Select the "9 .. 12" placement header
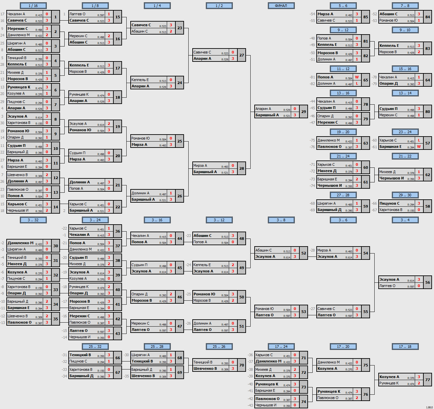 [343, 30]
